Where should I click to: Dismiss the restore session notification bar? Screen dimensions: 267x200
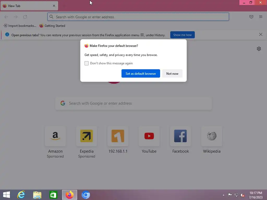pyautogui.click(x=260, y=35)
